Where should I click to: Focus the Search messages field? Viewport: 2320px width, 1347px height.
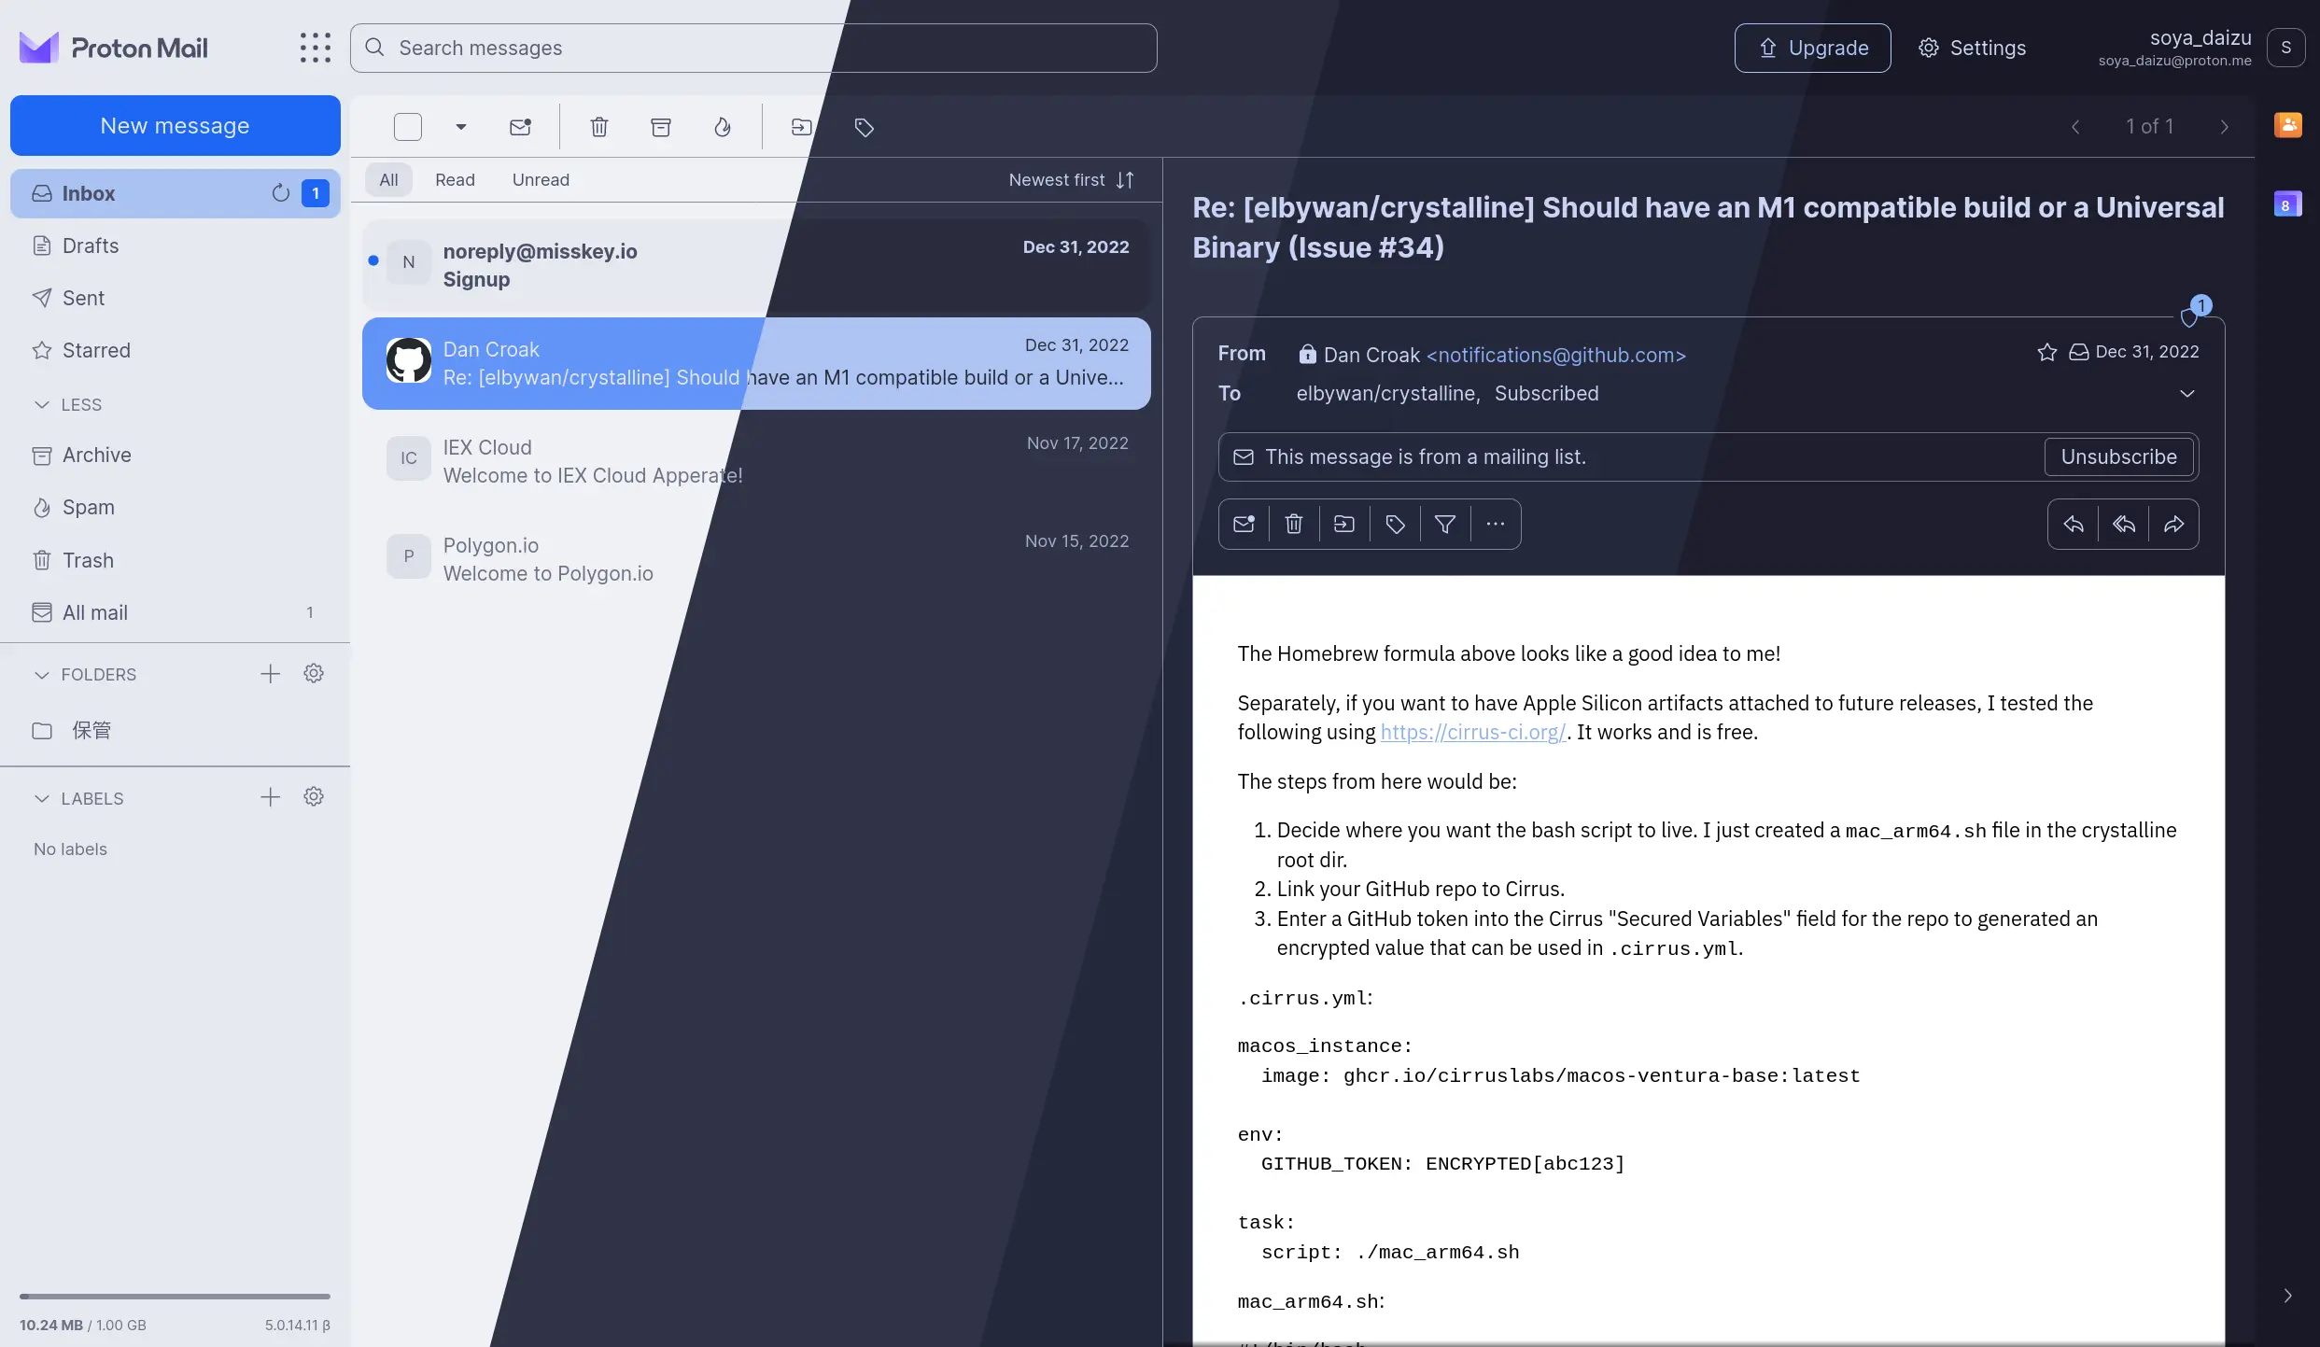click(753, 48)
